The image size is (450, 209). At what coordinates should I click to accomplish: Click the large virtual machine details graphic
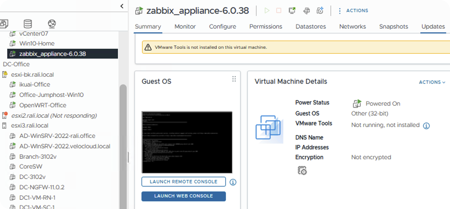(x=269, y=129)
